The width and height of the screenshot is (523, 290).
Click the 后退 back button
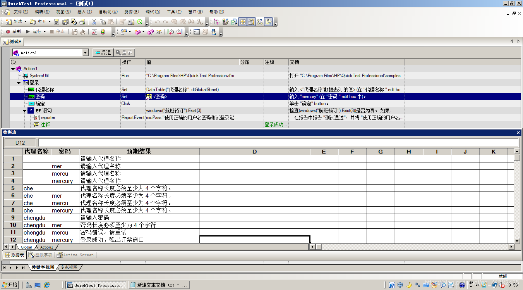click(x=103, y=53)
